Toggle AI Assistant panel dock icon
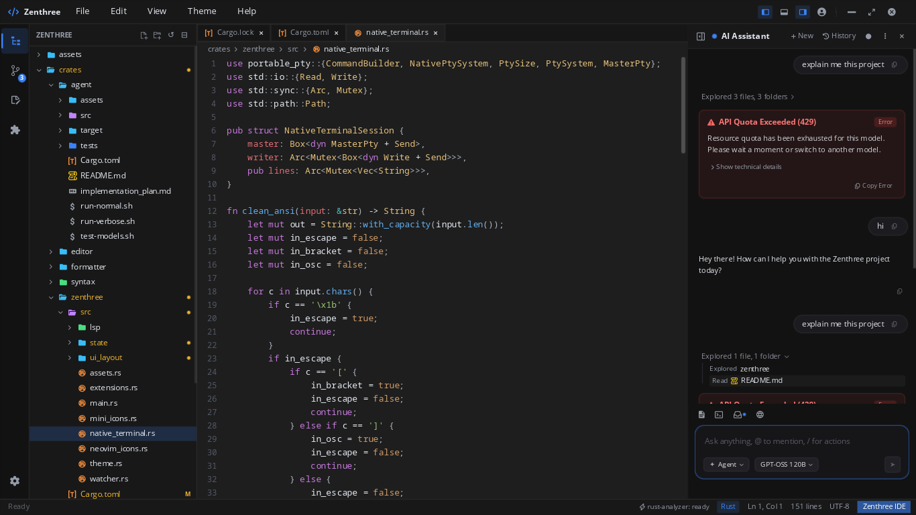 coord(701,36)
